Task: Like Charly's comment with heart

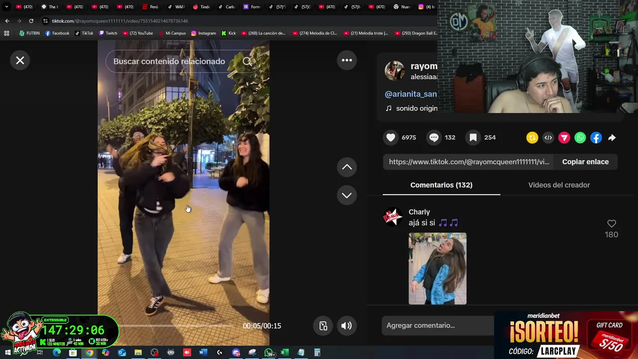Action: coord(612,224)
